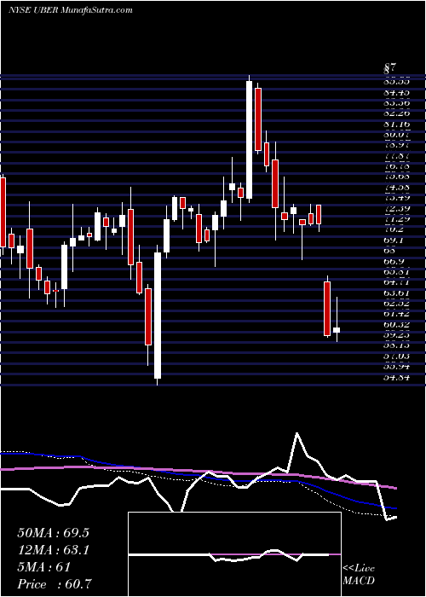This screenshot has height=597, width=426.
Task: Click the 5MA : 61 readout
Action: pos(43,567)
